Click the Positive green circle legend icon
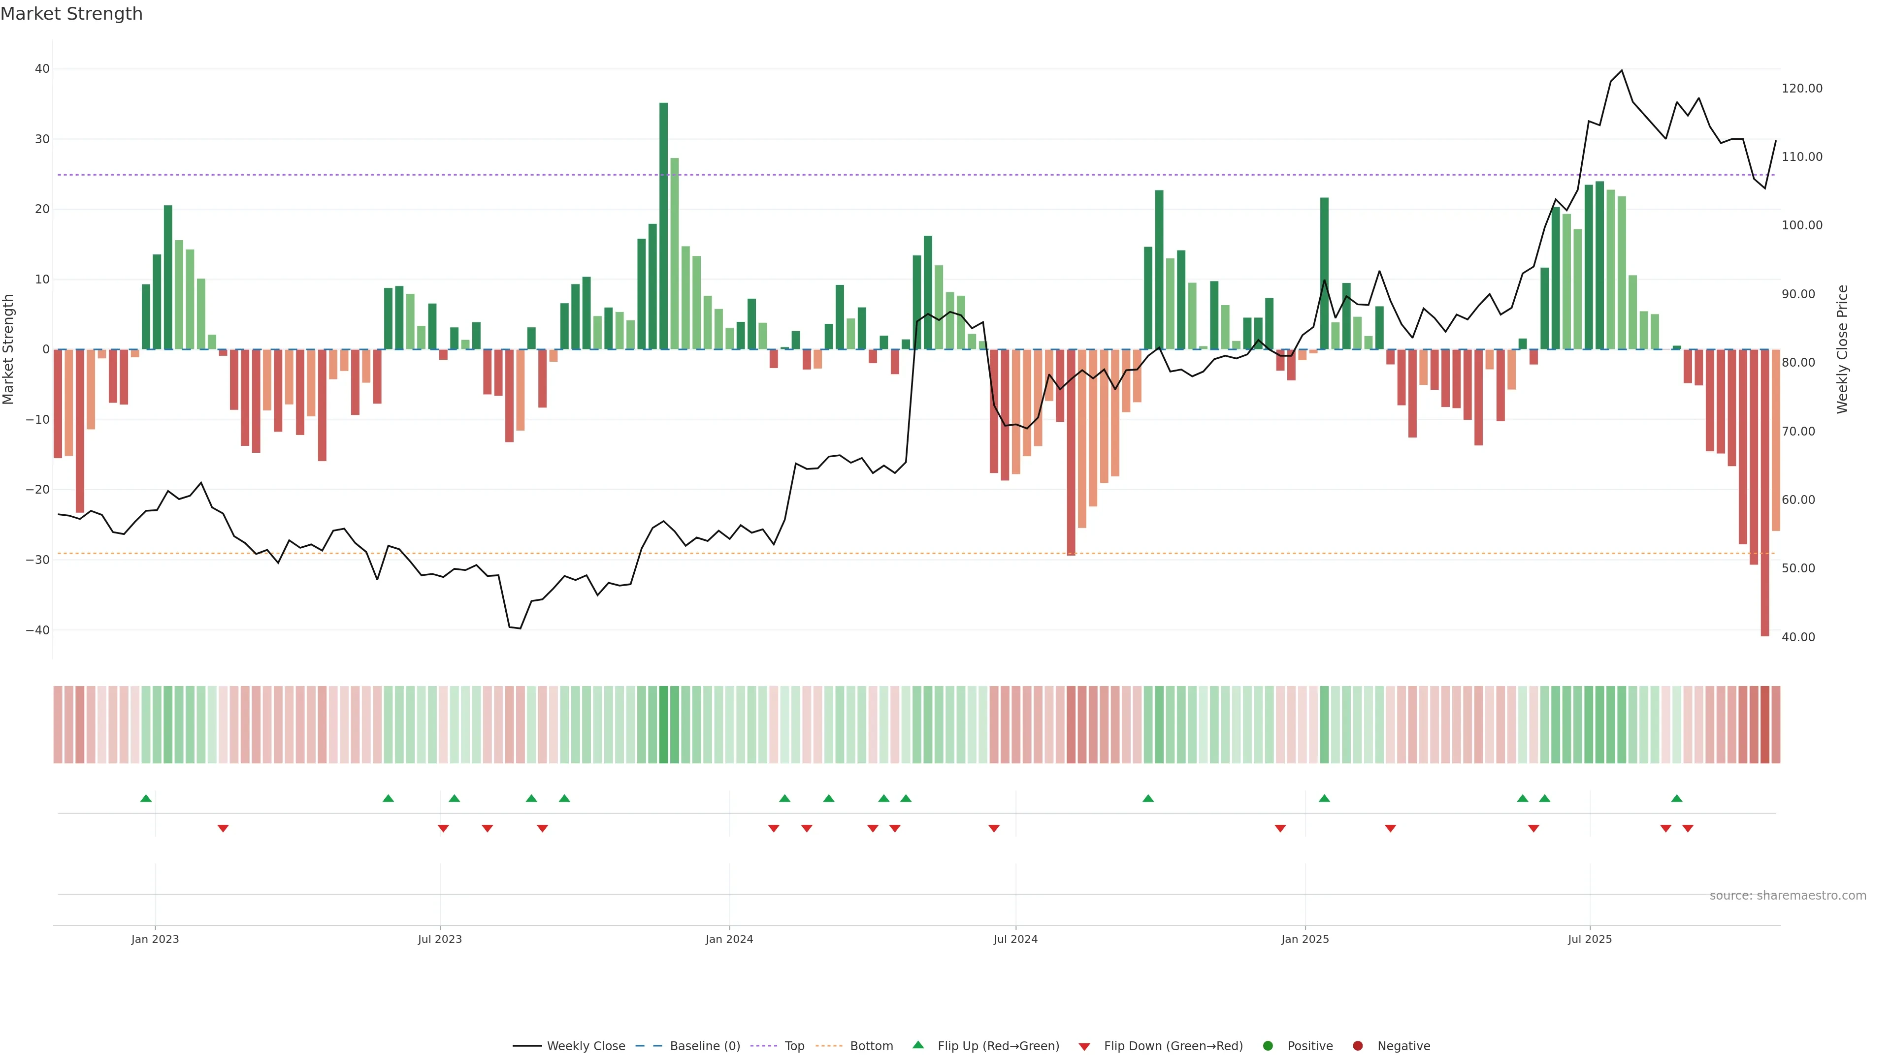Image resolution: width=1891 pixels, height=1063 pixels. point(1268,1046)
